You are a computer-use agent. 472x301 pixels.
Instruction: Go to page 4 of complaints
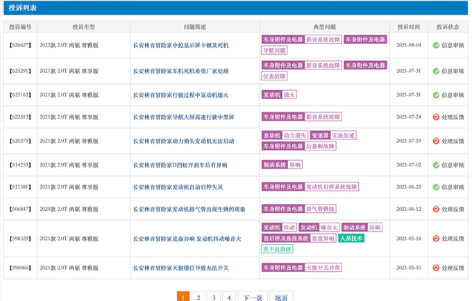(x=229, y=297)
